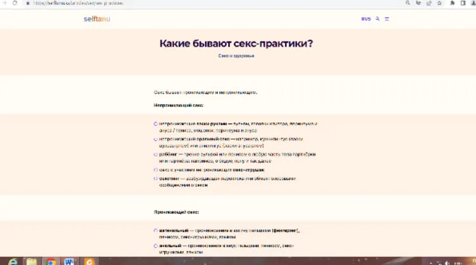The width and height of the screenshot is (476, 265).
Task: Toggle the browser side panel
Action: point(462,3)
